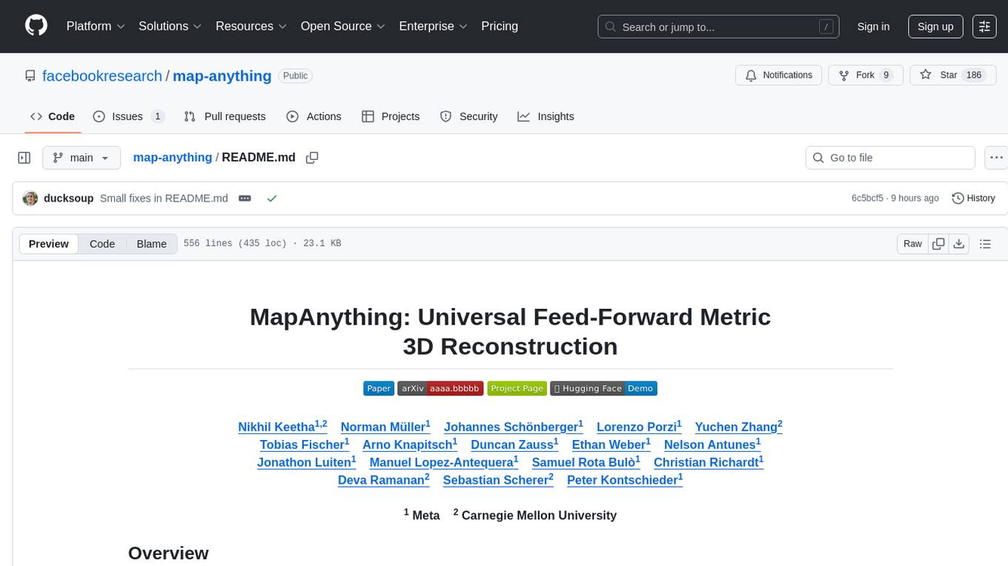Open the Paper badge

tap(379, 388)
